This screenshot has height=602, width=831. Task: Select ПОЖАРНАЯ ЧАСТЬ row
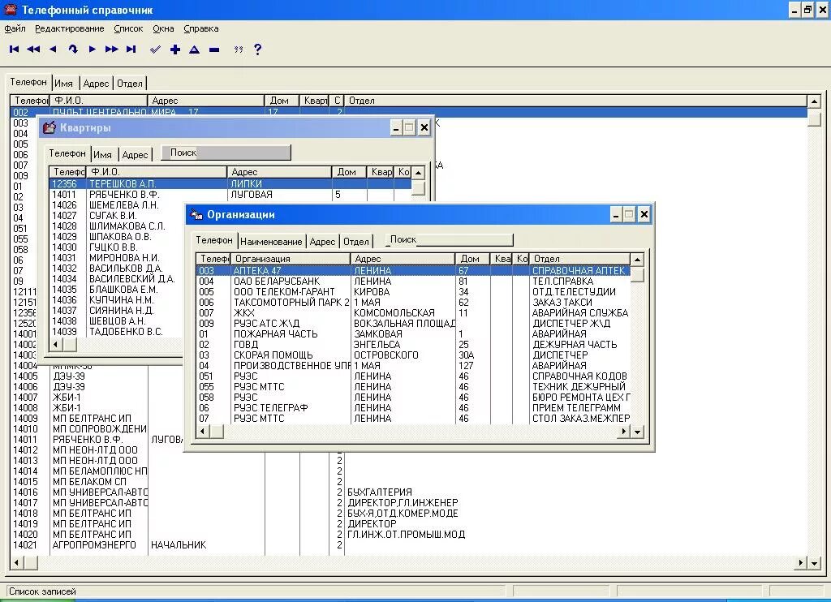pyautogui.click(x=413, y=333)
